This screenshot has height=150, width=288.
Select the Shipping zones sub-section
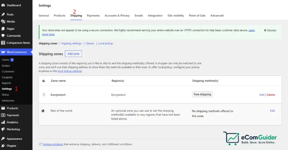tap(48, 43)
